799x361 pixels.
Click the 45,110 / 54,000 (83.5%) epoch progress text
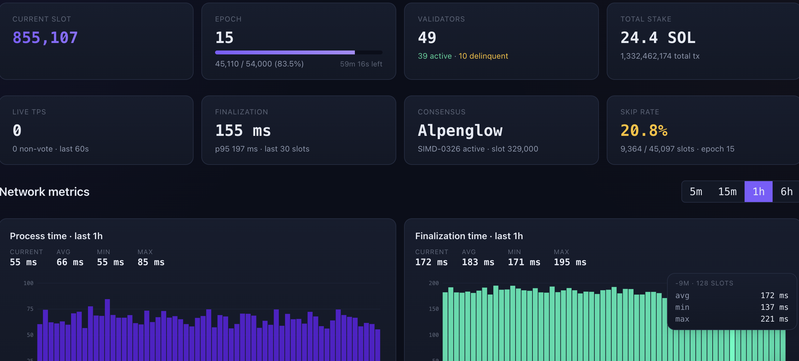pos(259,64)
